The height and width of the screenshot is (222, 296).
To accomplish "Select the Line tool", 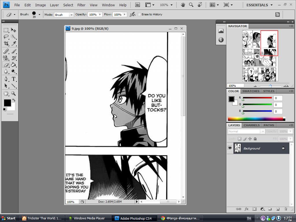I will pos(13,86).
